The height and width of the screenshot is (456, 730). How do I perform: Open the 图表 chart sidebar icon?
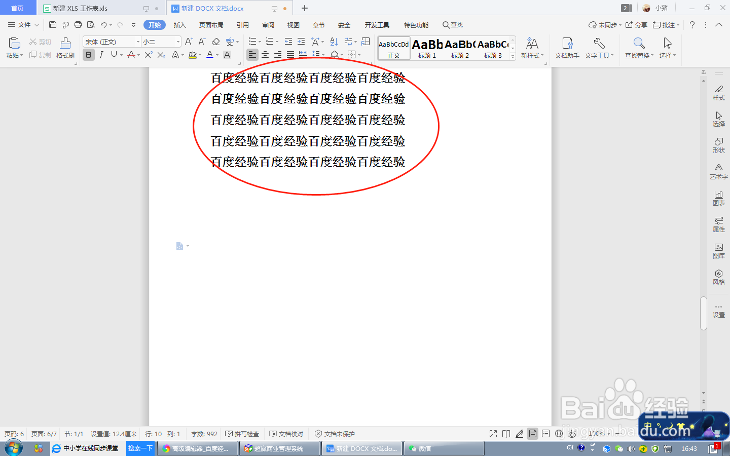coord(718,198)
